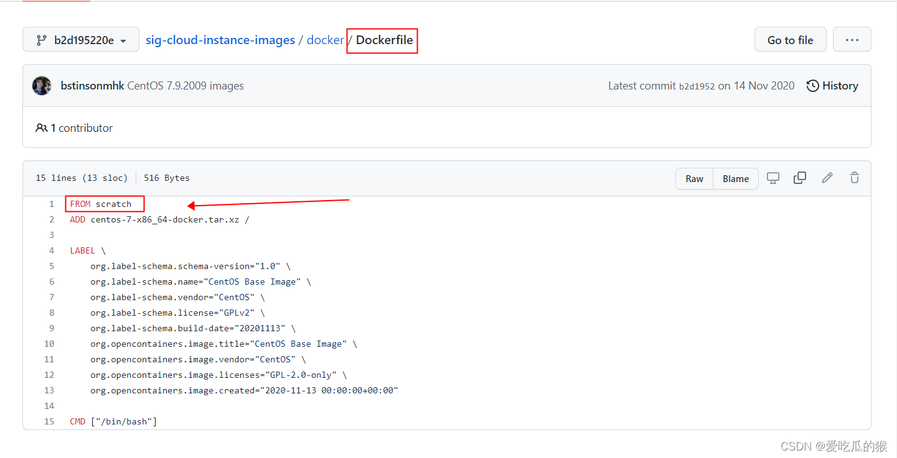Click the bstinsonmhk avatar image
The width and height of the screenshot is (897, 458).
[42, 86]
